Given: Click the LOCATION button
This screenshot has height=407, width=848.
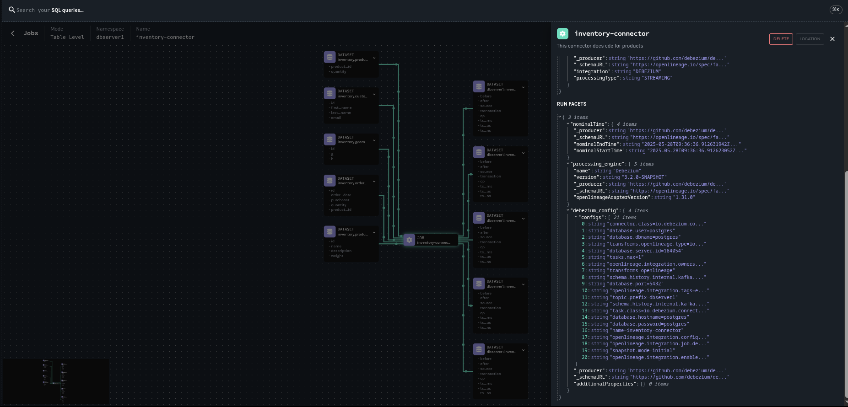Looking at the screenshot, I should click(x=810, y=39).
